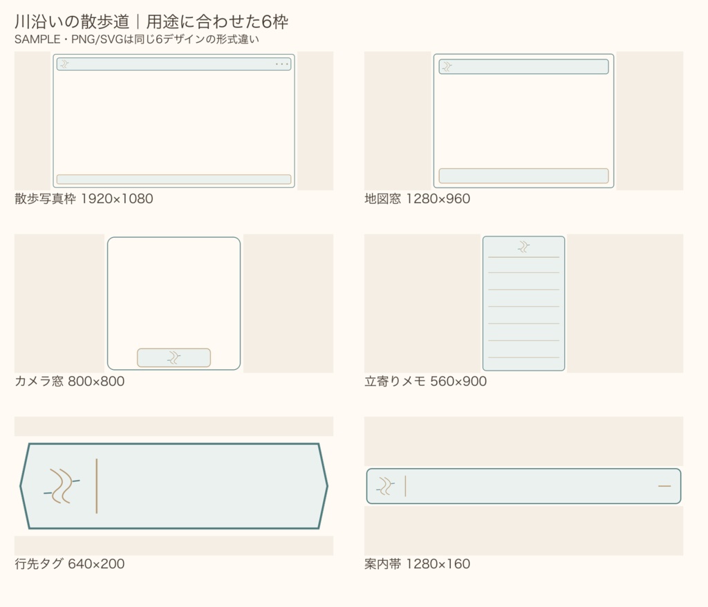Click the 立寄りメモ lined memo thumbnail
The image size is (708, 607).
(x=524, y=303)
